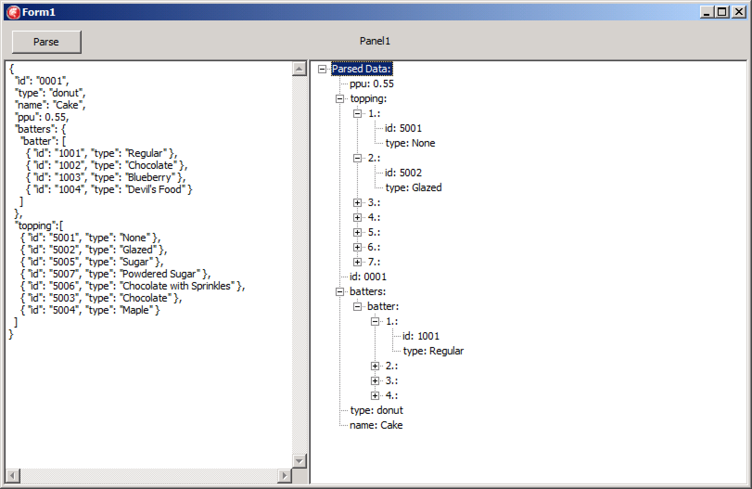Expand topping item 5 node

(x=357, y=232)
